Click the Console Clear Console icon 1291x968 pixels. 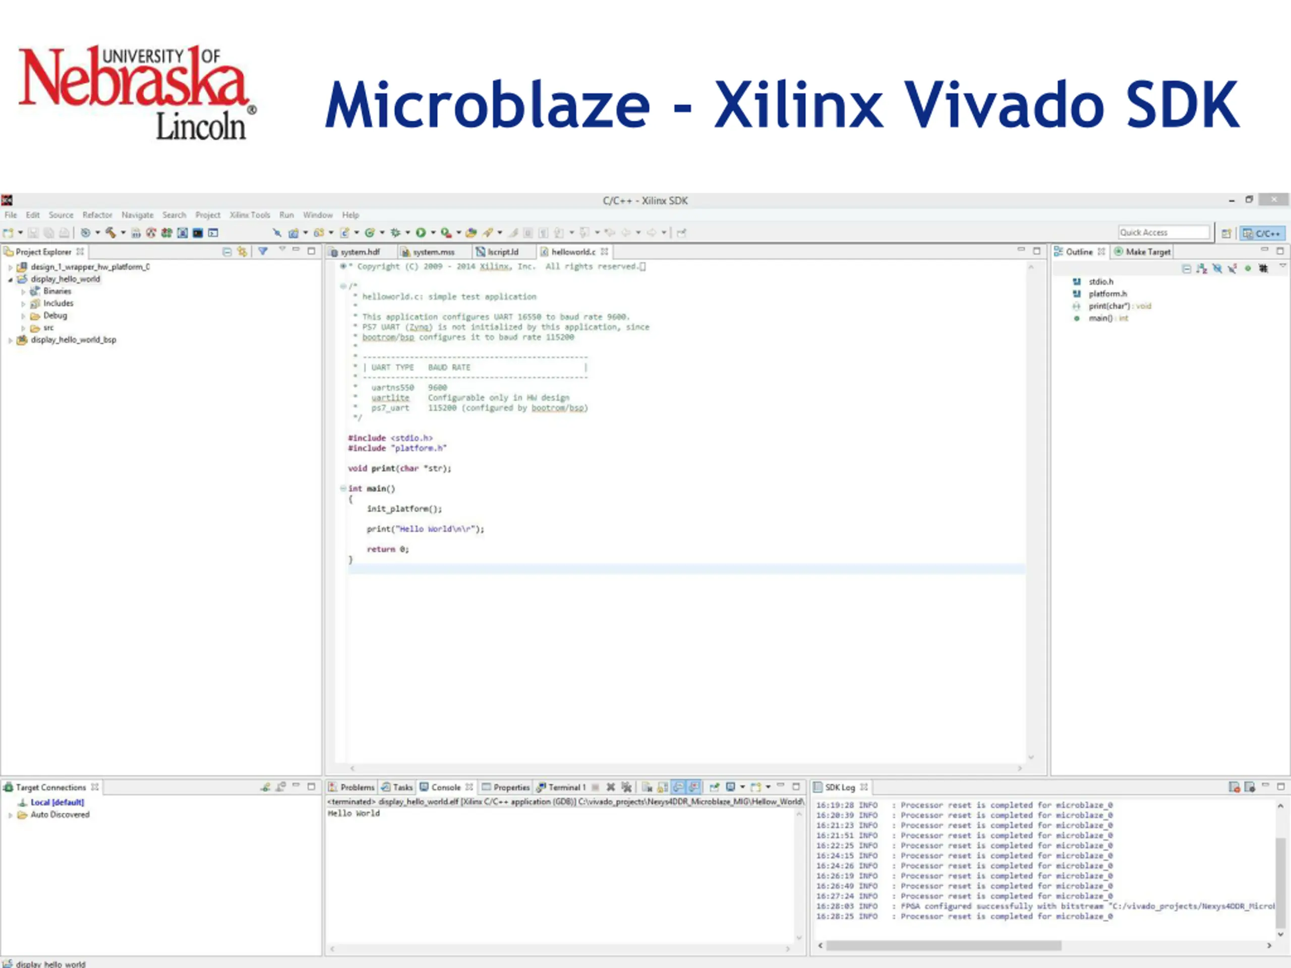tap(647, 787)
